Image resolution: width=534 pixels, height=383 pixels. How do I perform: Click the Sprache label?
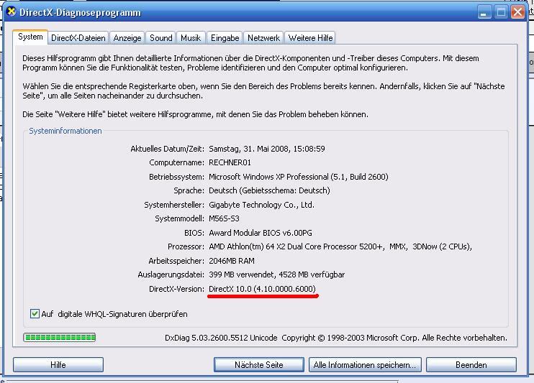click(x=189, y=190)
